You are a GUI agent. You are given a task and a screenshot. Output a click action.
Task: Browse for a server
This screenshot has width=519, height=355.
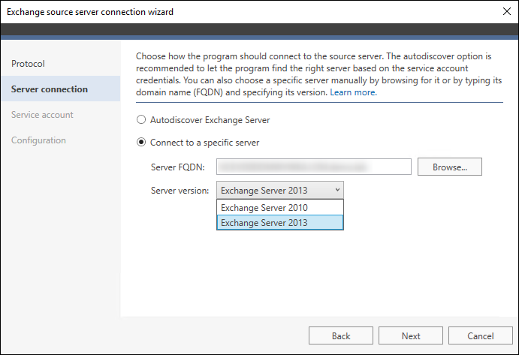449,167
